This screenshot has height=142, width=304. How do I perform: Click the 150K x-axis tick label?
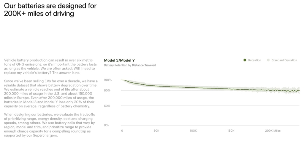pos(231,131)
